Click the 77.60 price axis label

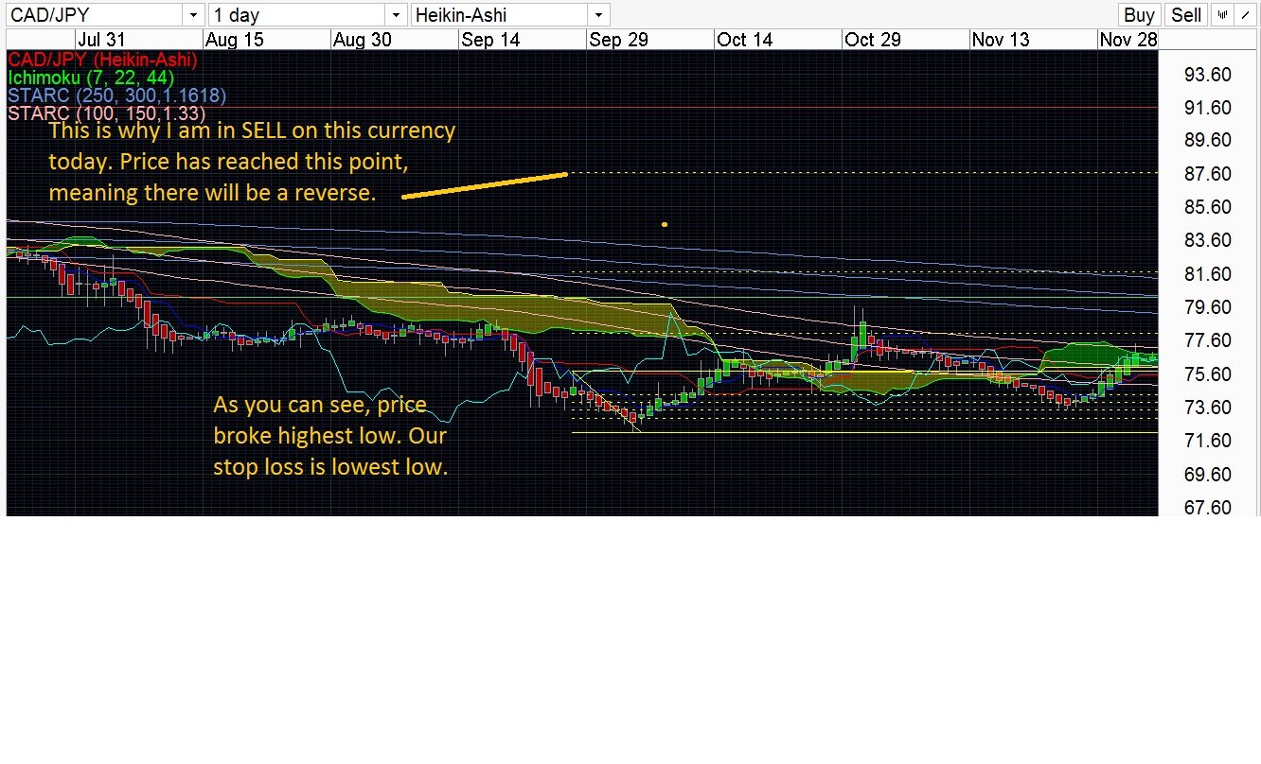click(1208, 340)
